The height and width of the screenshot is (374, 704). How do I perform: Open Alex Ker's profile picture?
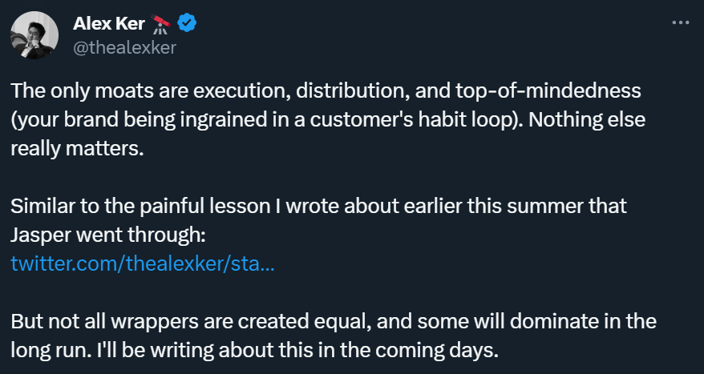[33, 34]
